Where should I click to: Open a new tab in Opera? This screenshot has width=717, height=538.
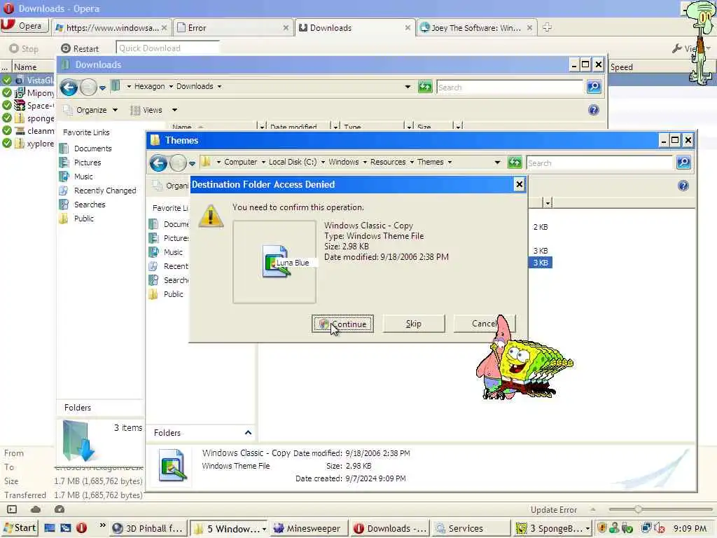(x=547, y=27)
